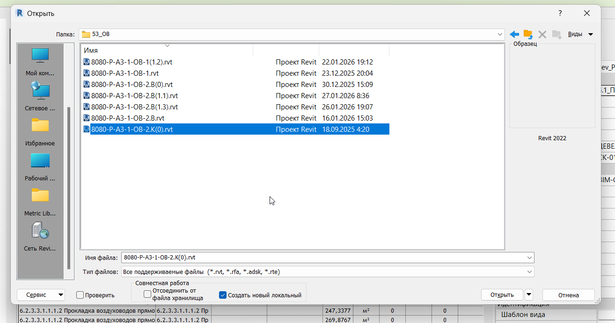Screen dimensions: 615x323
Task: Open Сеть Revit server location in sidebar
Action: pyautogui.click(x=40, y=237)
